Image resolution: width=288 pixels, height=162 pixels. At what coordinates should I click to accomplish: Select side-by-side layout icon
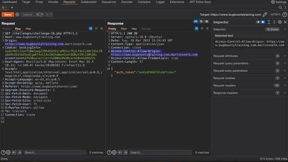coord(196,22)
